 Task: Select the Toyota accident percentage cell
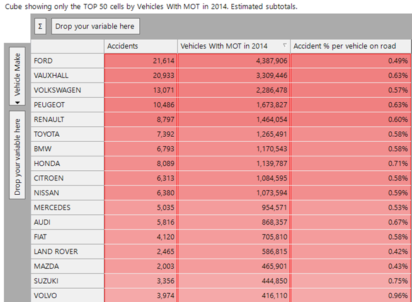tap(351, 134)
